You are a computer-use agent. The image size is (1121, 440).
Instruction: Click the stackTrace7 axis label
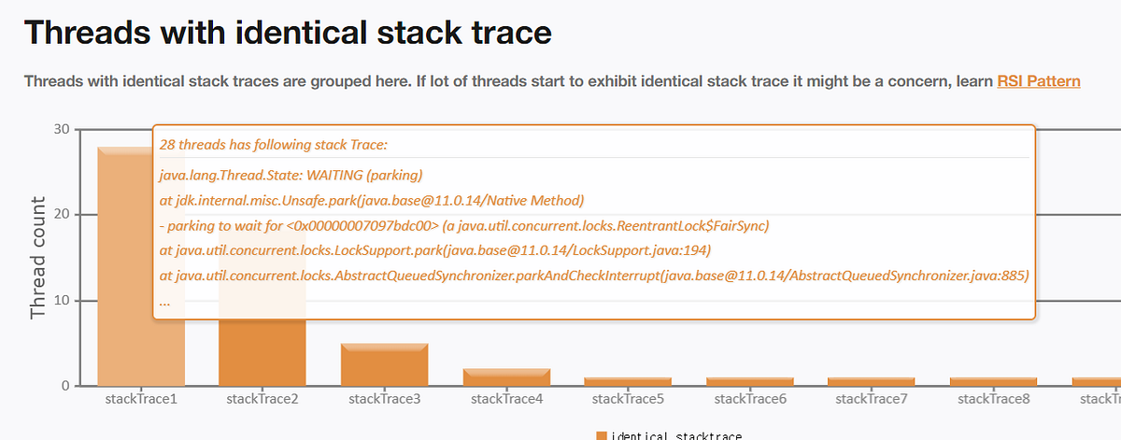click(872, 399)
